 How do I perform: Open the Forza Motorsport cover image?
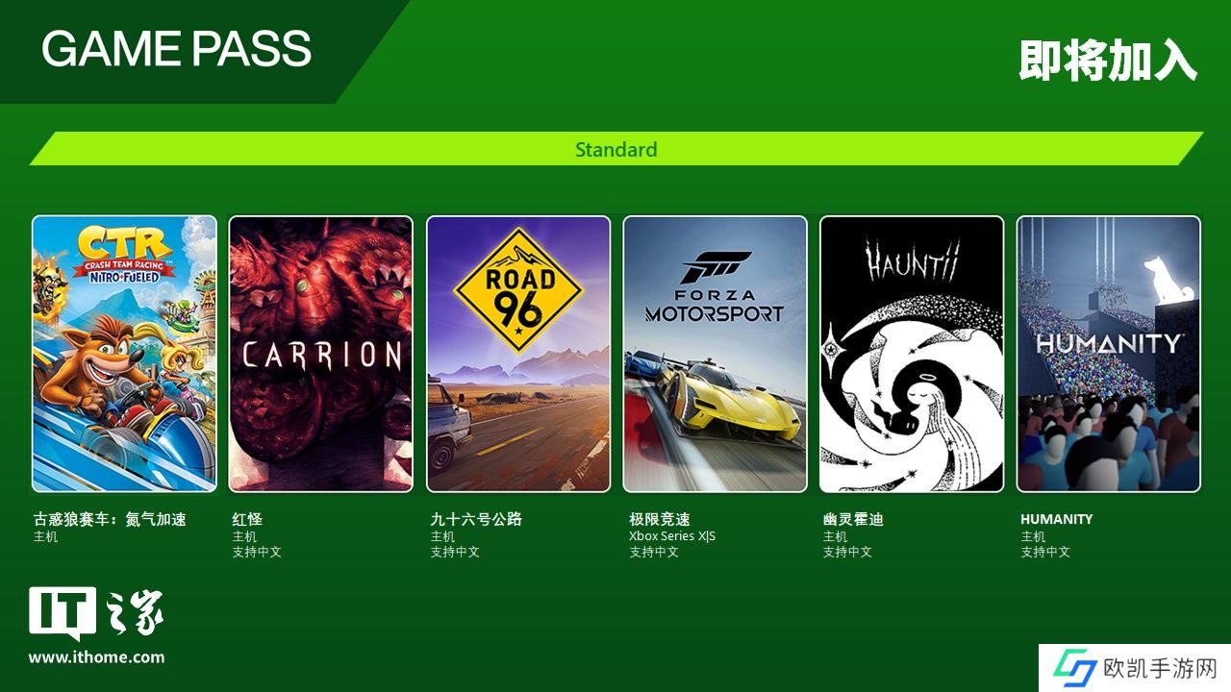coord(715,354)
